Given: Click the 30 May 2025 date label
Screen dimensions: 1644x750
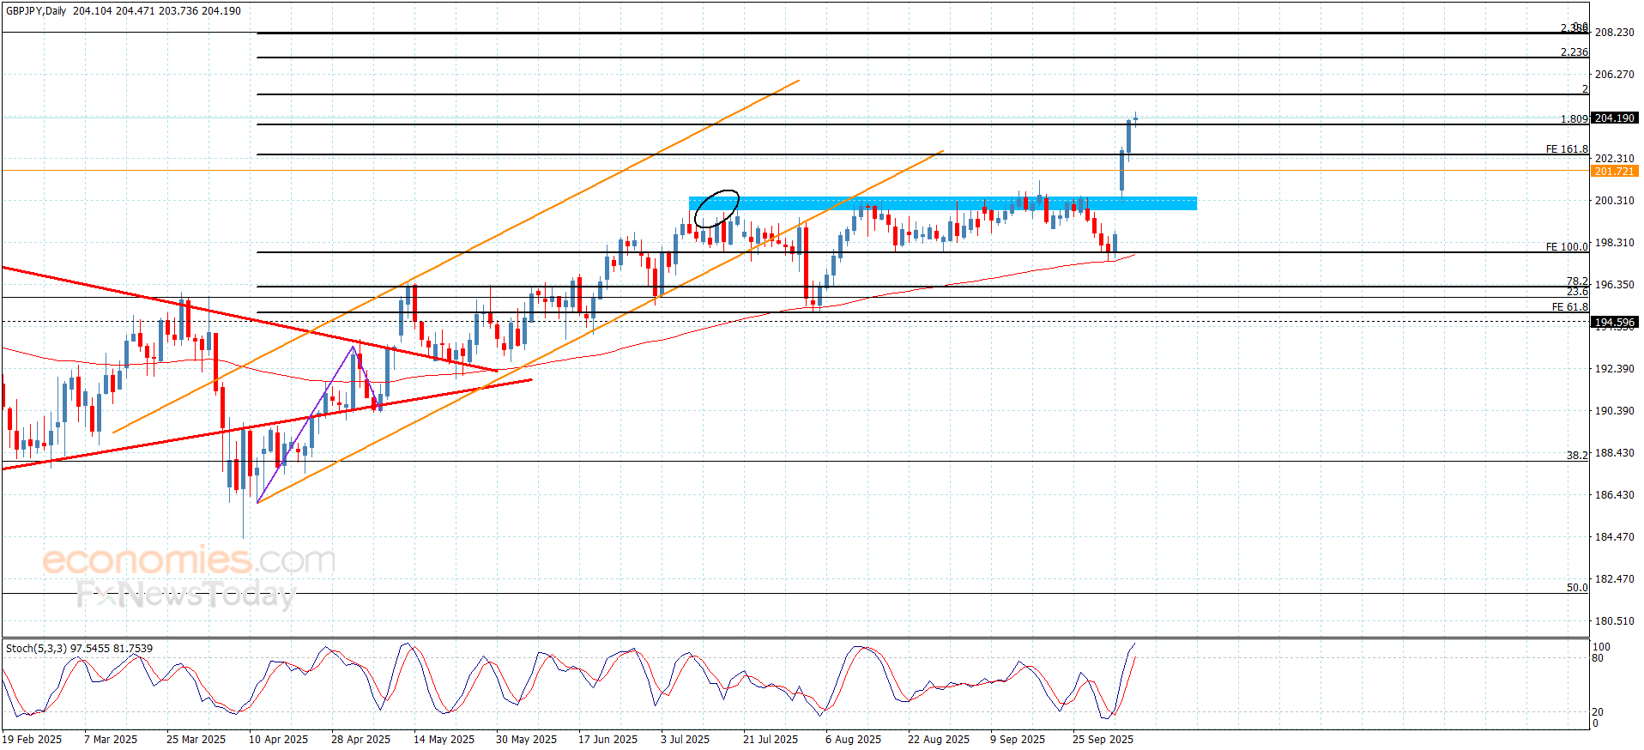Looking at the screenshot, I should [527, 740].
